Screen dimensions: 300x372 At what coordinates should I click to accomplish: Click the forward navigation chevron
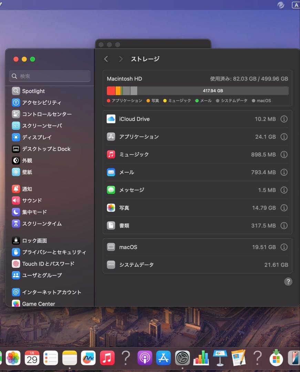121,59
